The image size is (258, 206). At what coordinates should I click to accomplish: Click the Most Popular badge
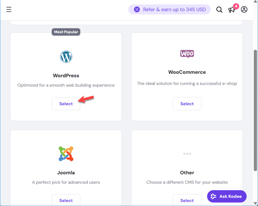(x=66, y=32)
